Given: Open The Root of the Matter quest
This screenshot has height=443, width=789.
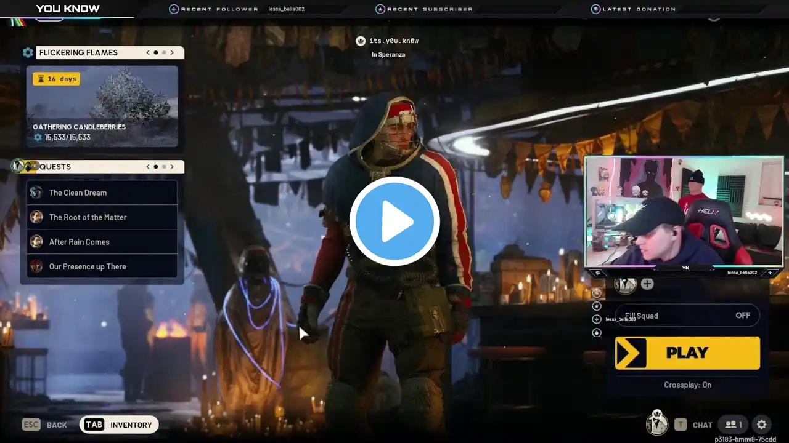Looking at the screenshot, I should [102, 217].
